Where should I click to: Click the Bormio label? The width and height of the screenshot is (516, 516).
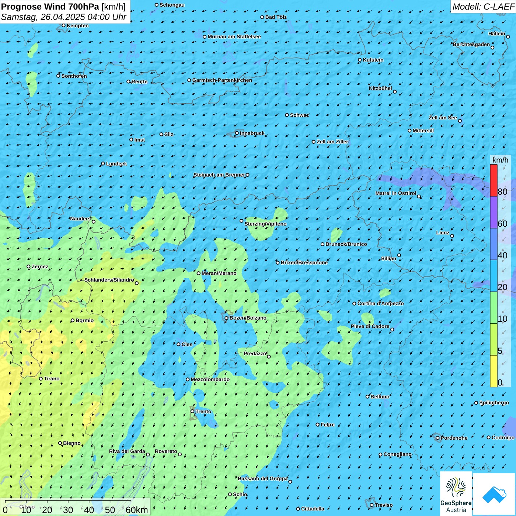click(x=84, y=320)
